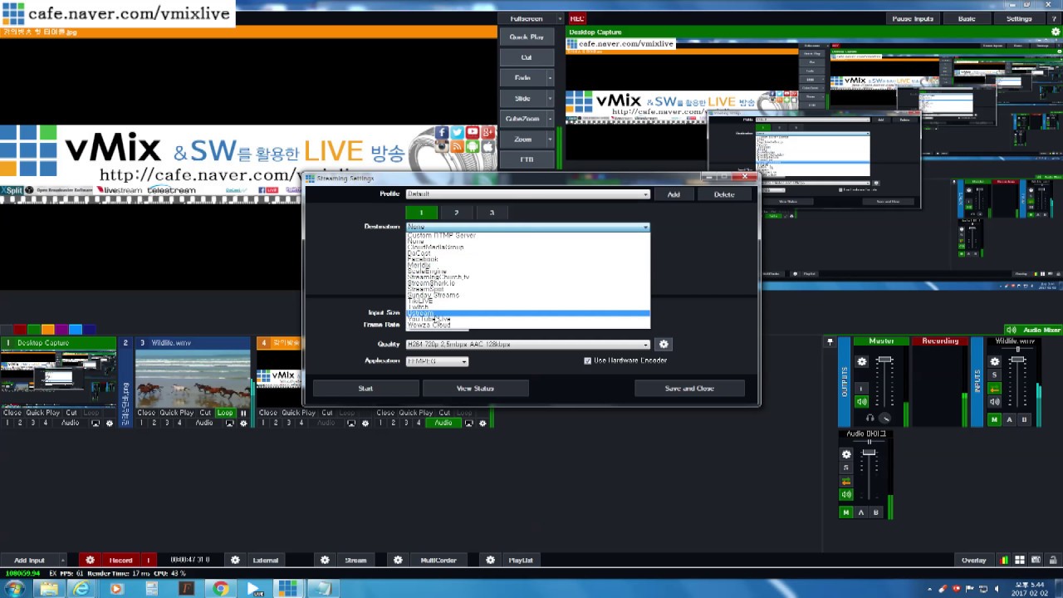Open Stream settings gear in bottom bar

coord(325,560)
